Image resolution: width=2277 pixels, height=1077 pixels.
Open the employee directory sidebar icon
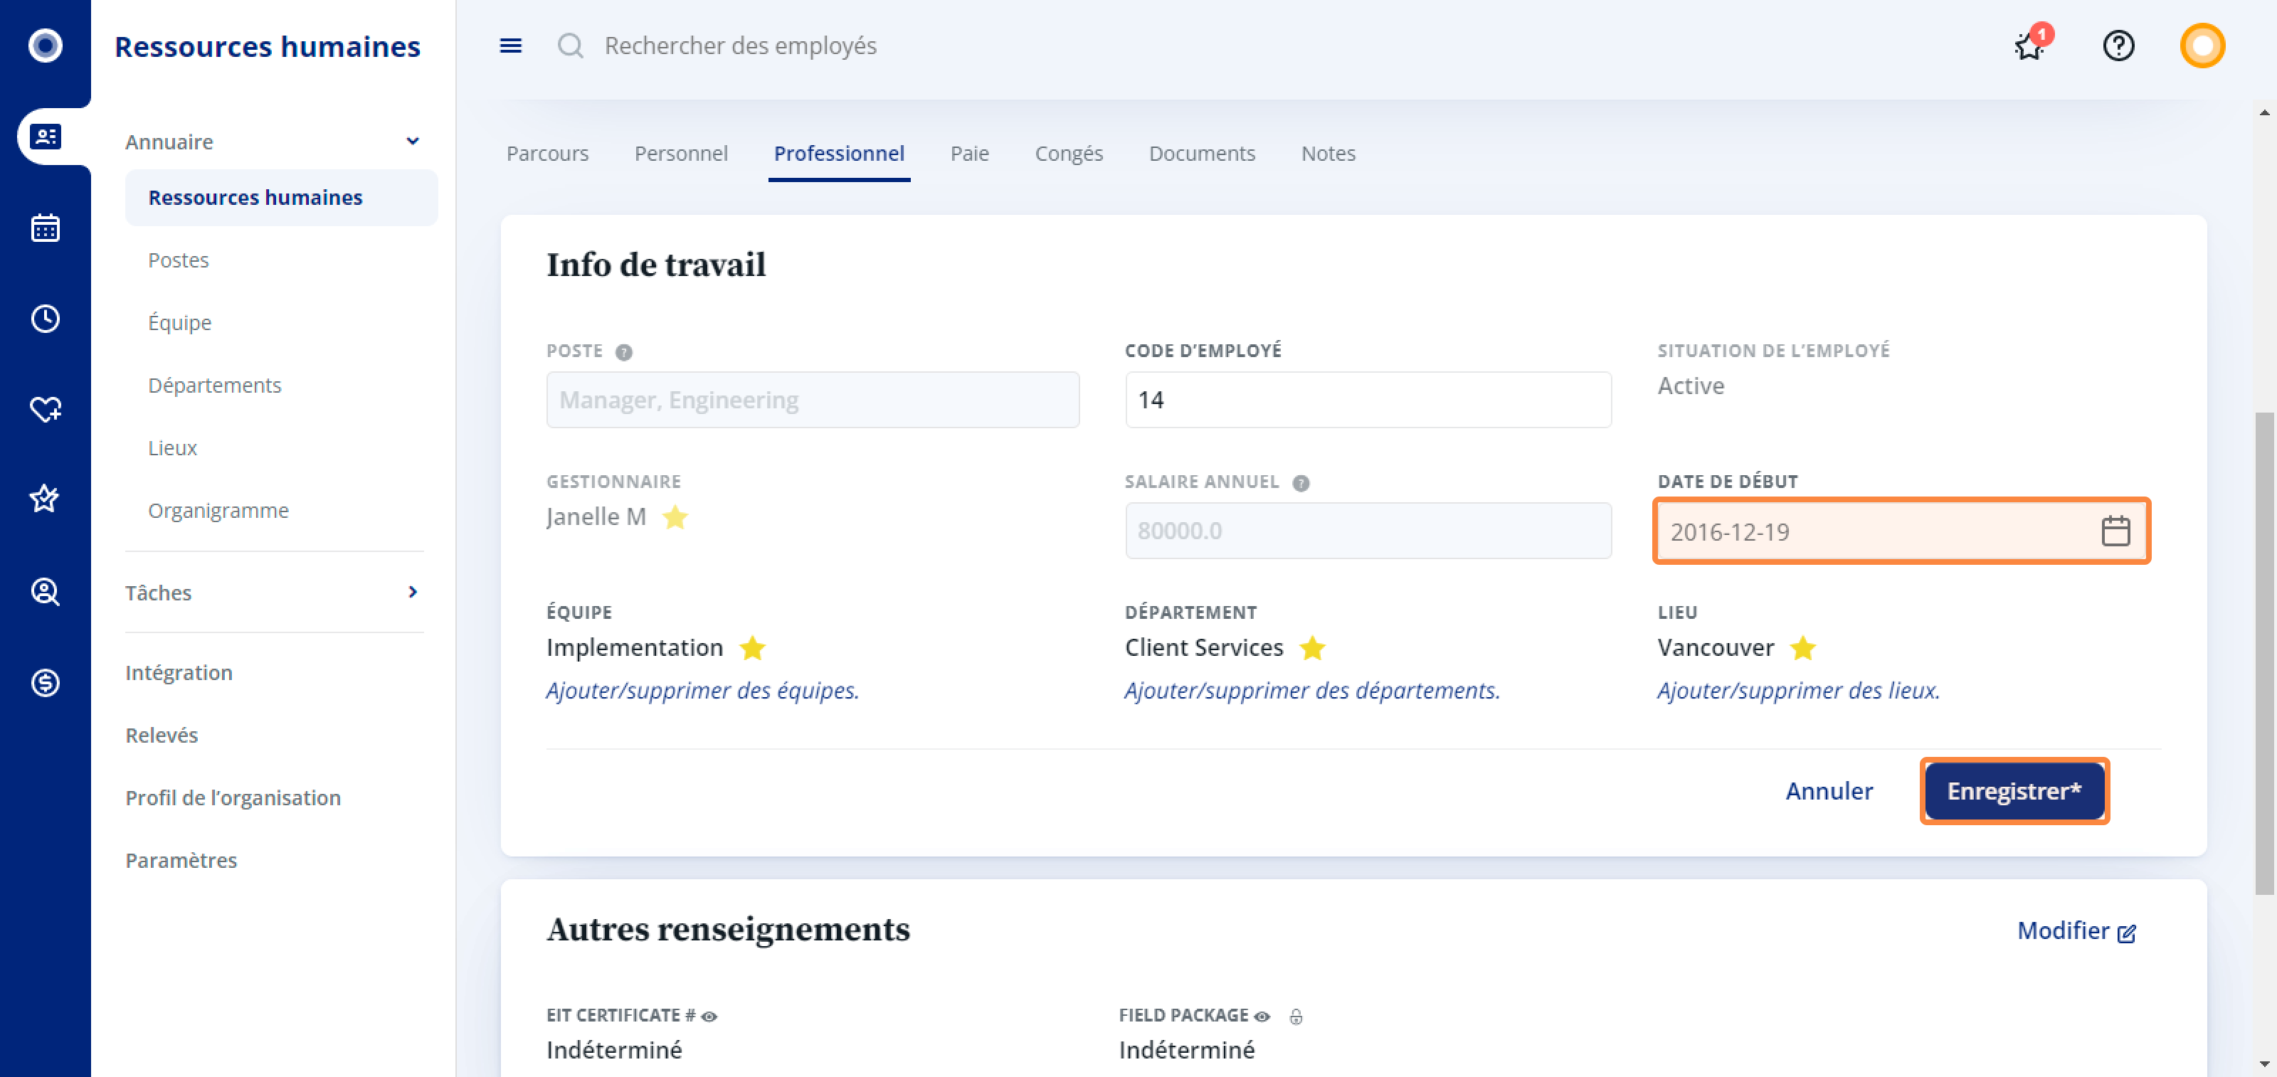(x=45, y=137)
